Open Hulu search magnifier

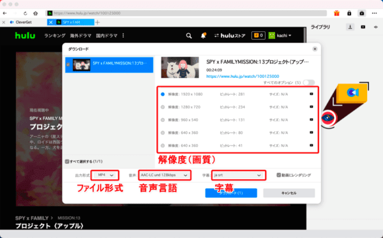point(189,36)
